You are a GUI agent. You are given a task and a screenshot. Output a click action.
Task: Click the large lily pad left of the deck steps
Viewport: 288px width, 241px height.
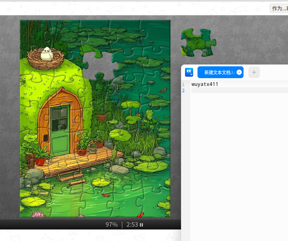pos(33,201)
